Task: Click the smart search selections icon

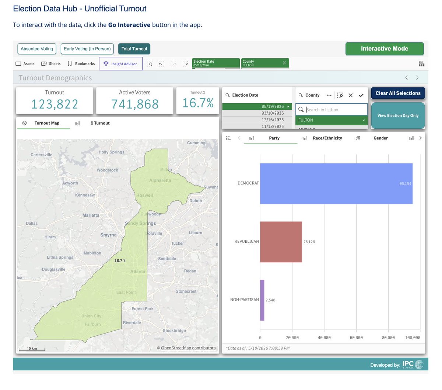Action: [150, 64]
